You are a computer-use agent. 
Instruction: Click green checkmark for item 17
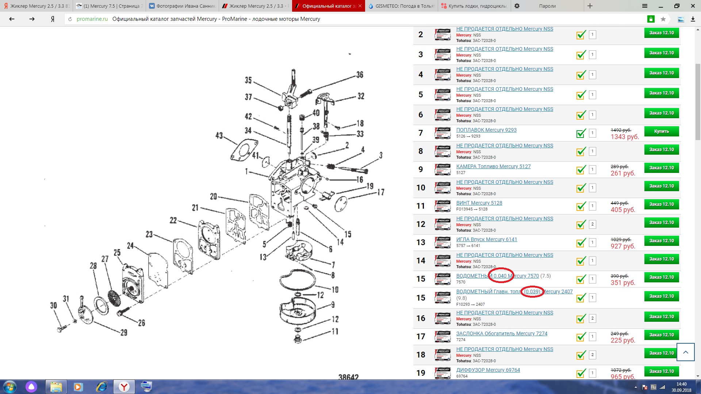[581, 336]
